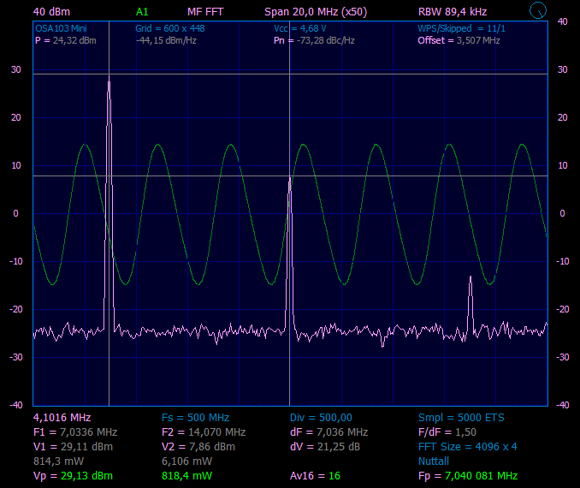
Task: Click the 4,1016 MHz start frequency label
Action: pos(62,417)
